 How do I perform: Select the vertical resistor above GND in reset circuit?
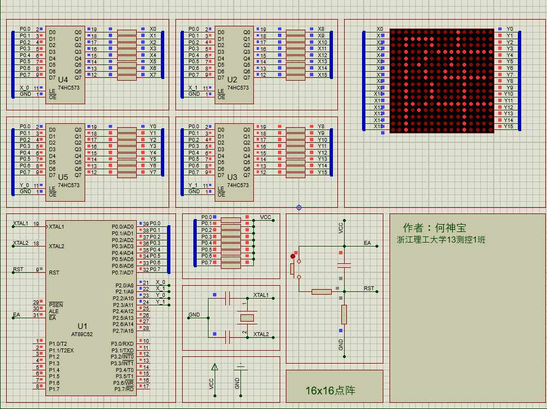click(344, 314)
